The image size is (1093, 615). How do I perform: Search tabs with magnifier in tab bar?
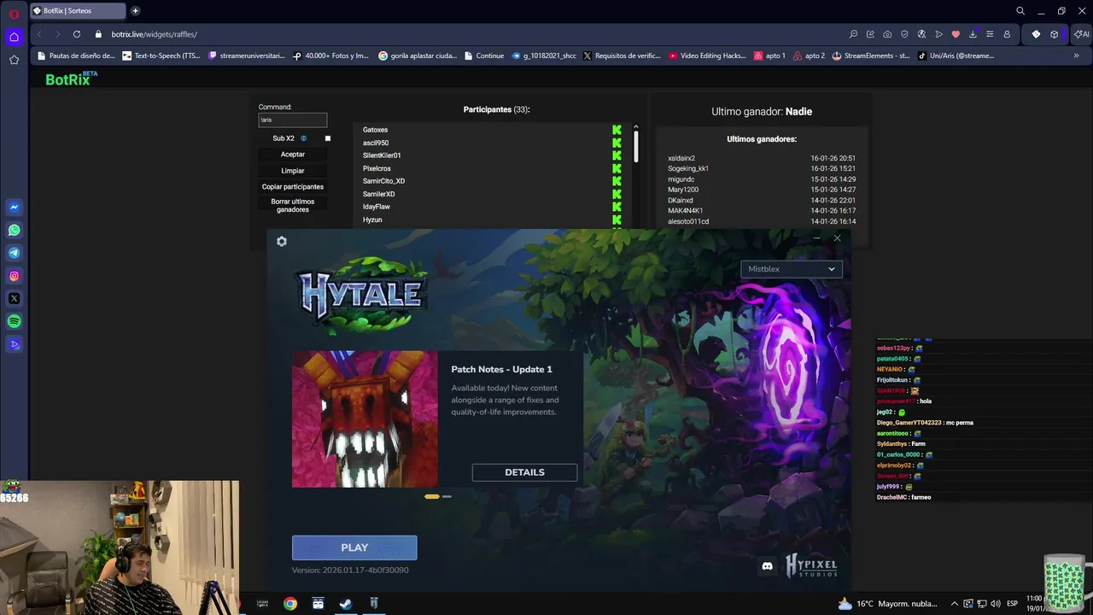point(1020,11)
